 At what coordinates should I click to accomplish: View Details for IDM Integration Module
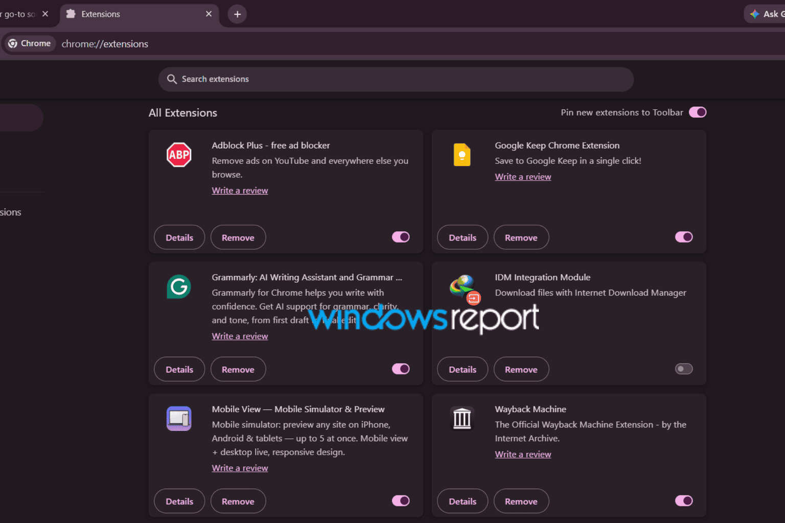[x=463, y=369]
